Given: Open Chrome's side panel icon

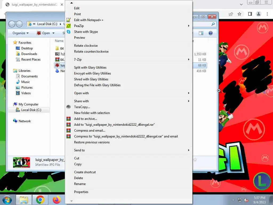Looking at the screenshot, I should coord(250,14).
